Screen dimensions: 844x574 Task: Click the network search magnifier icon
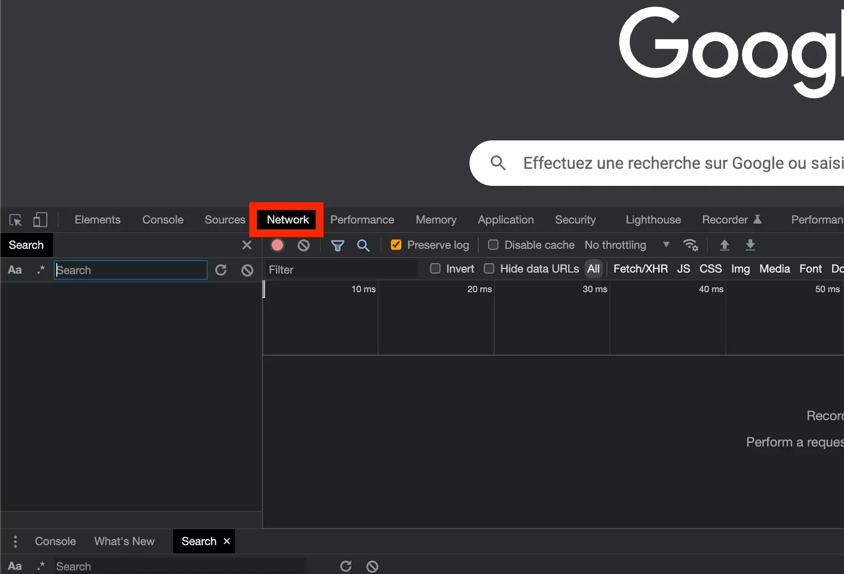tap(363, 246)
